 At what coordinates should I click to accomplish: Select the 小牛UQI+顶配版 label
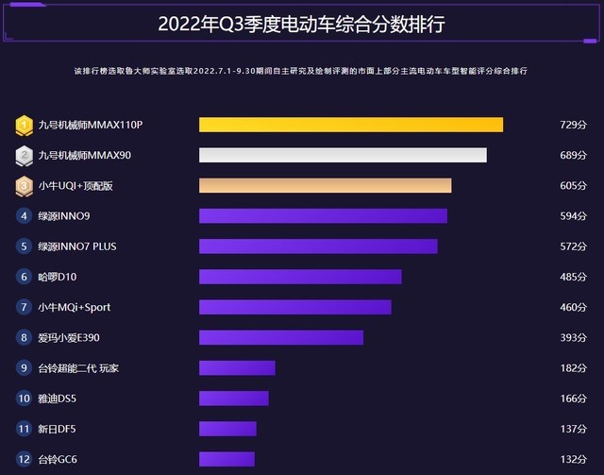(75, 186)
